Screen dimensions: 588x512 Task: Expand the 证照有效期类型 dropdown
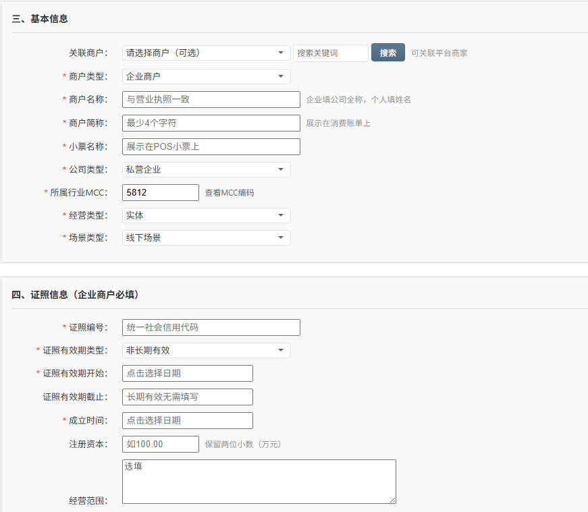click(206, 350)
